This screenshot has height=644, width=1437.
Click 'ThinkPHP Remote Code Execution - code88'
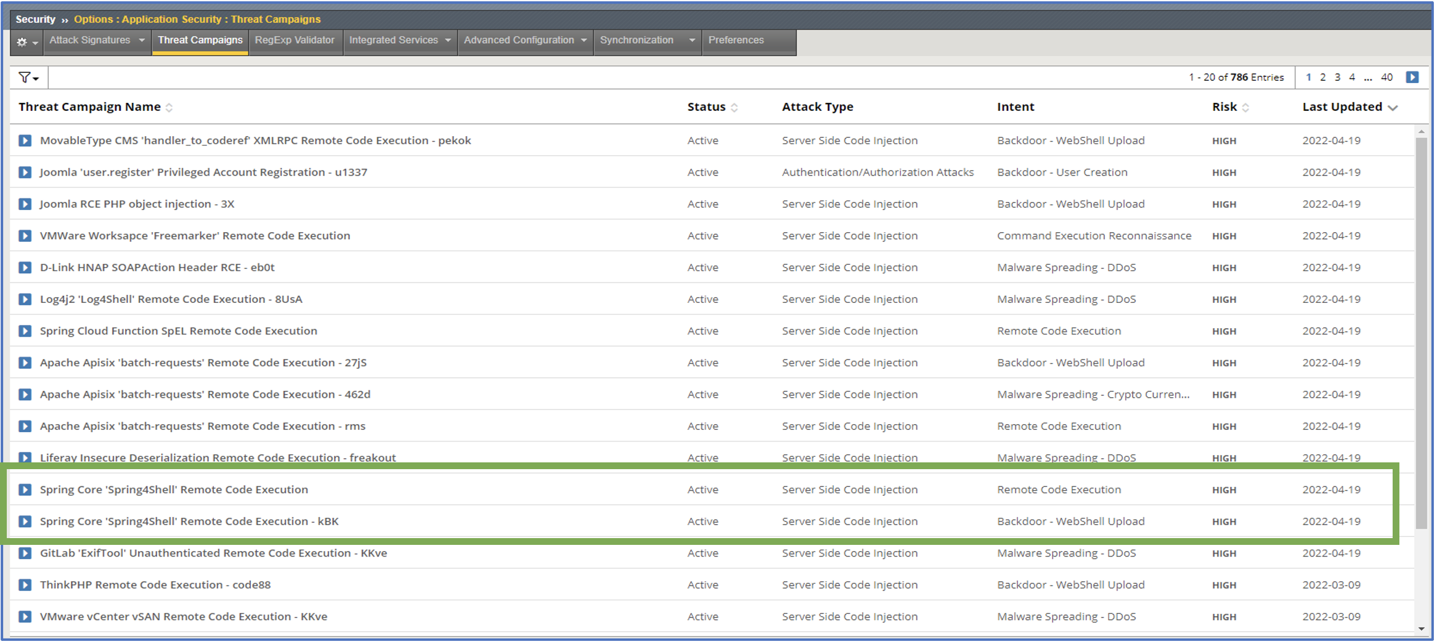point(155,585)
